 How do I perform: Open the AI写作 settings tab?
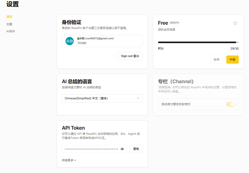(11, 32)
